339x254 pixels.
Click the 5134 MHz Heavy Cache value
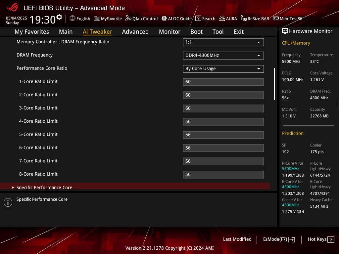319,206
